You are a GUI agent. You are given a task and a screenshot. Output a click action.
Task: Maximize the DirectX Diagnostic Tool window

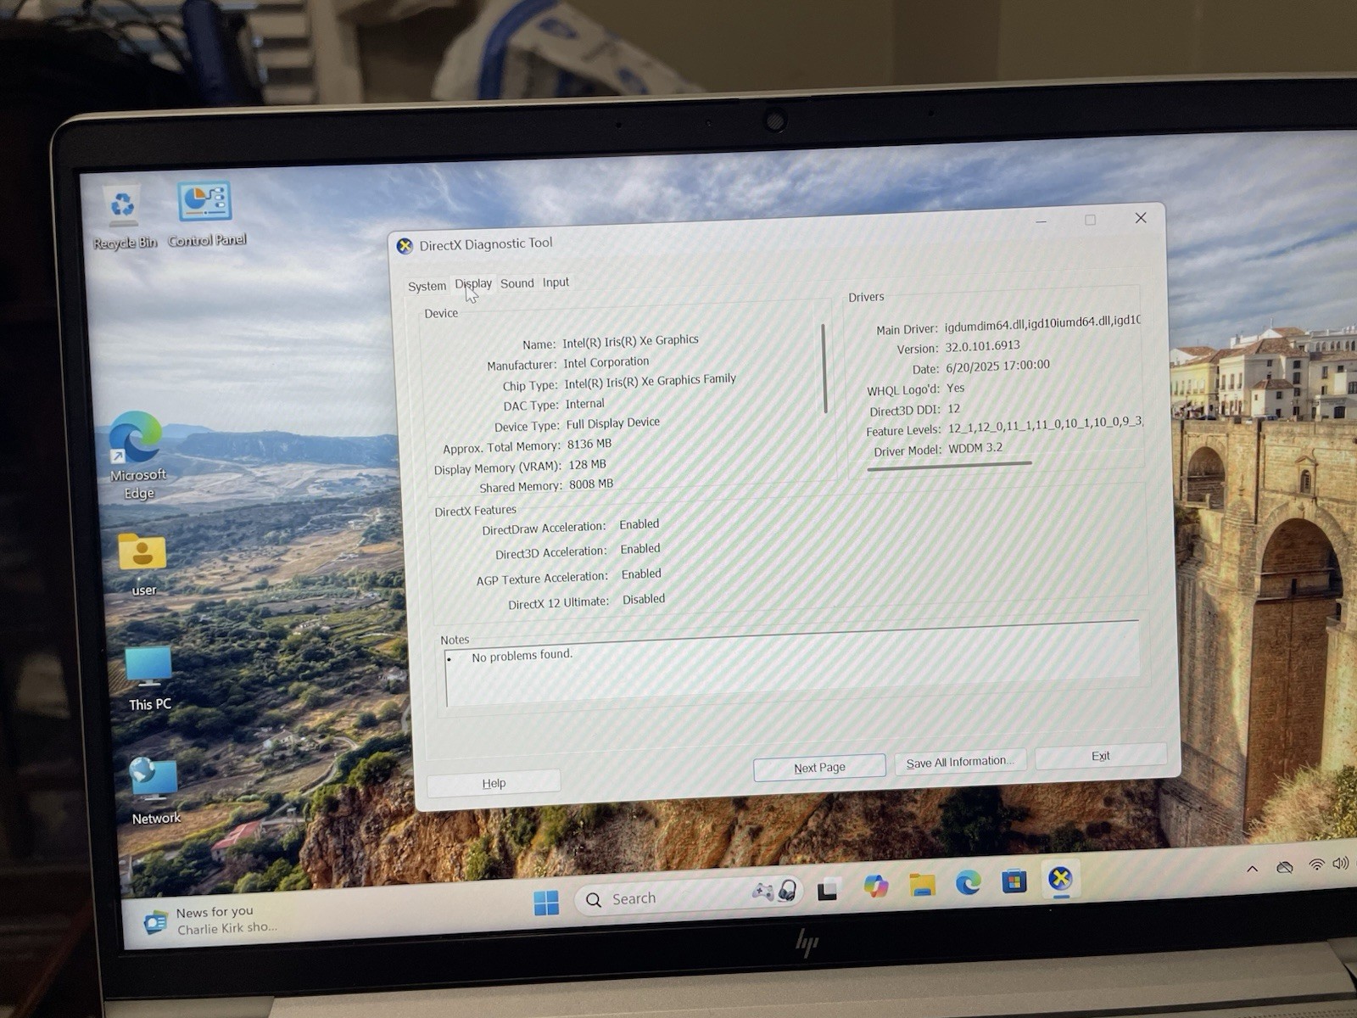coord(1091,220)
